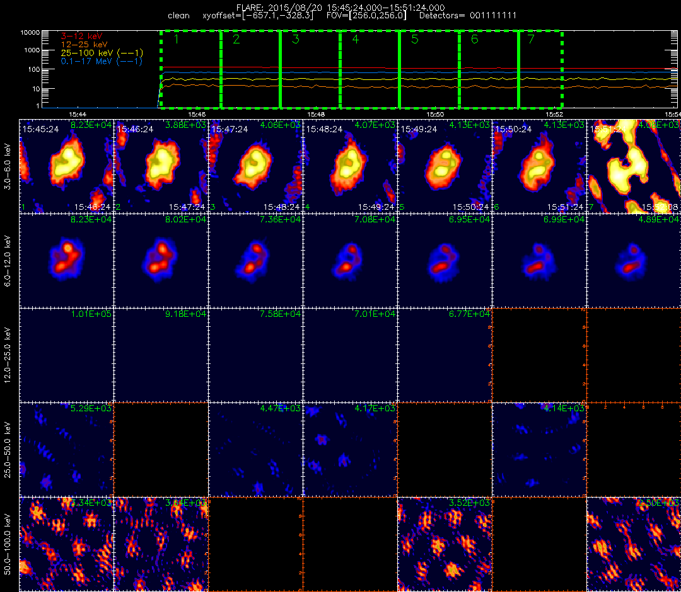Click the xyoffset=[-657.1,-328.3] text
Screen dimensions: 681x592
point(257,16)
